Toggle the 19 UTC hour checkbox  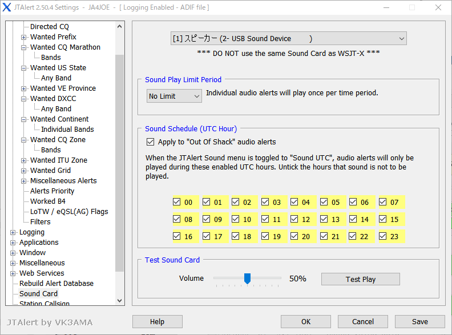[x=265, y=236]
